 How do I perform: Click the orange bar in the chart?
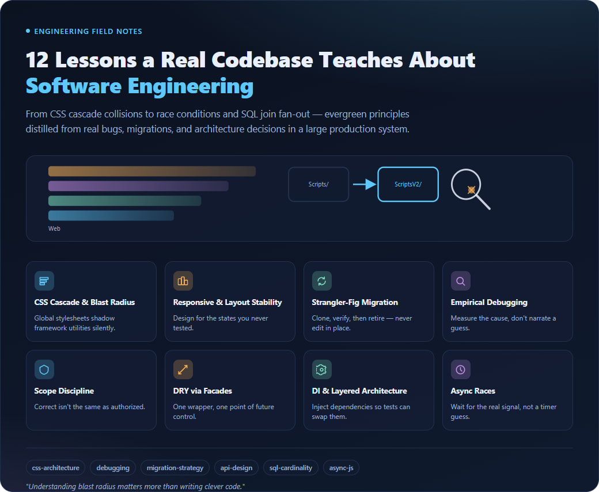click(x=152, y=171)
